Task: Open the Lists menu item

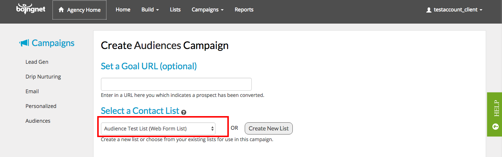Action: [175, 10]
